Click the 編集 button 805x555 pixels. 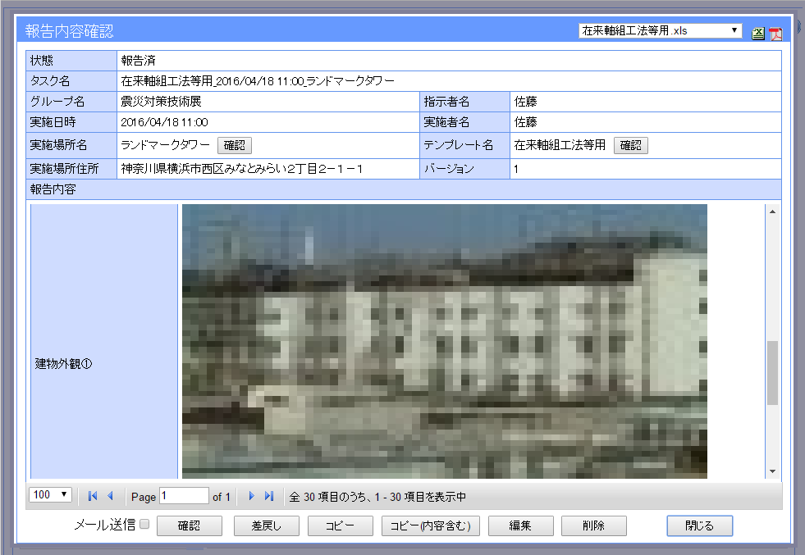pos(520,525)
